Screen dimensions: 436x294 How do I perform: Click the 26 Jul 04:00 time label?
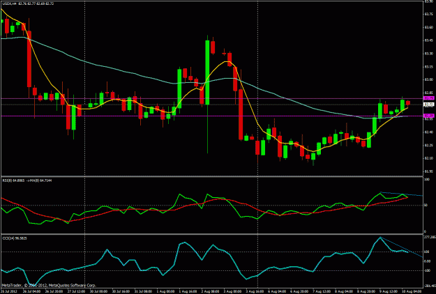[x=31, y=291]
